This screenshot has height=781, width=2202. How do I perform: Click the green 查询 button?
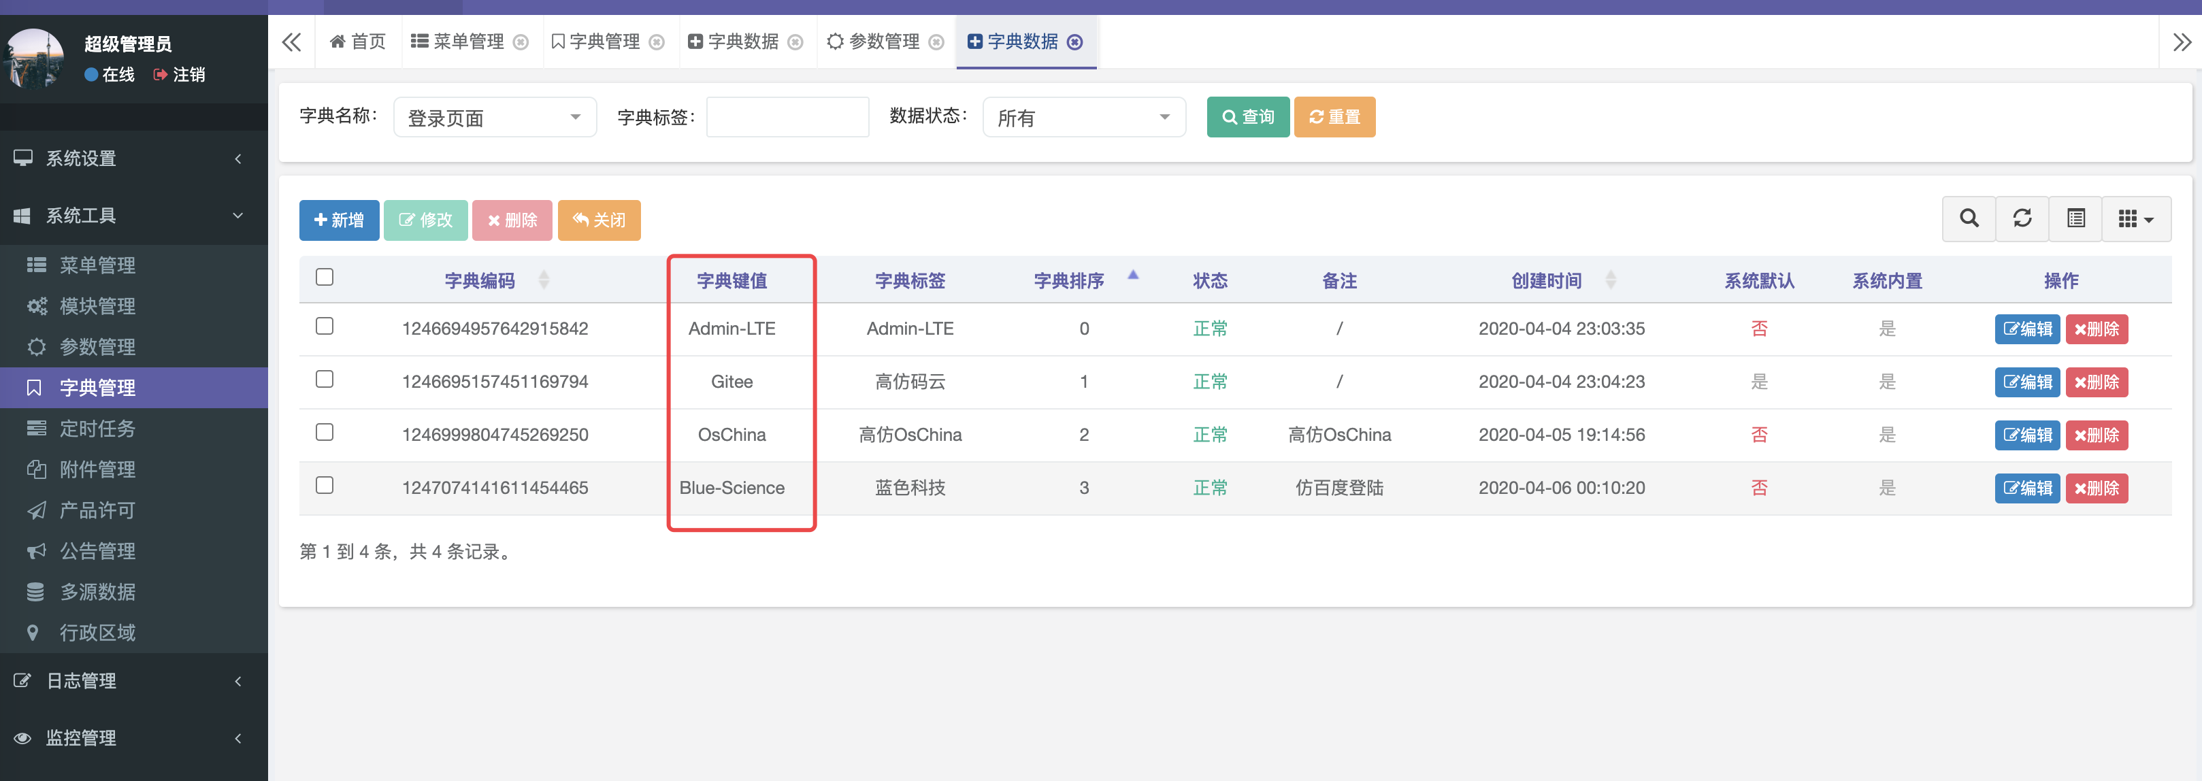point(1247,117)
